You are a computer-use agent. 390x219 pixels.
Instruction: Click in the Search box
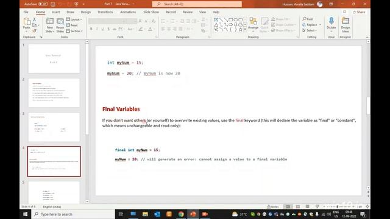pos(197,4)
